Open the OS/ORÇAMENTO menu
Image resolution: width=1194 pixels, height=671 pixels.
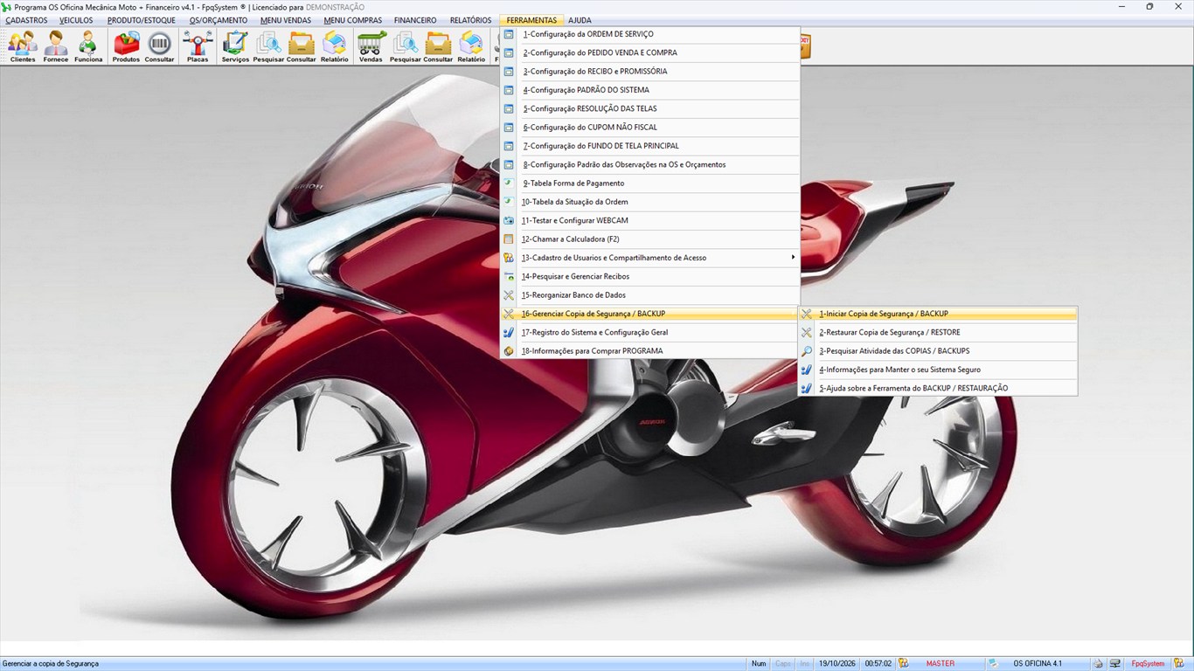219,20
